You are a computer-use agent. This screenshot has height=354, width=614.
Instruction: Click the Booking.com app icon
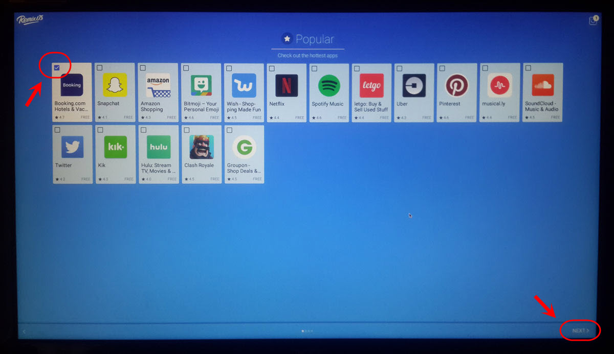72,85
